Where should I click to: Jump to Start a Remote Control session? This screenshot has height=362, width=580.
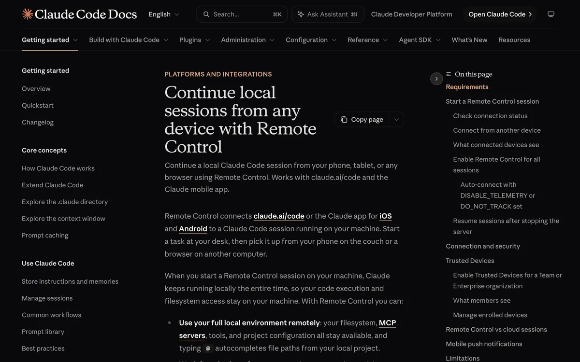[492, 101]
